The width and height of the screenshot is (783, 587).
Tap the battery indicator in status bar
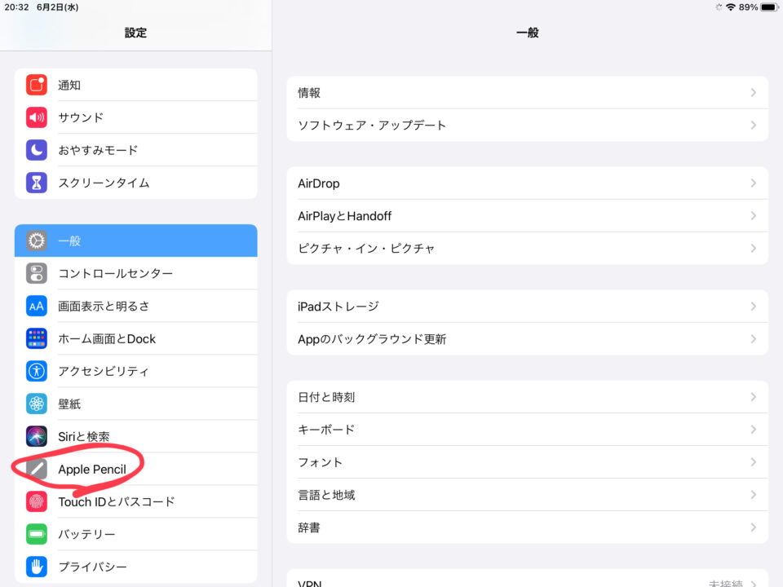768,7
